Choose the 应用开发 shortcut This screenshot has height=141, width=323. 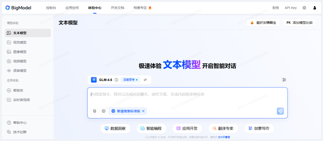click(188, 129)
